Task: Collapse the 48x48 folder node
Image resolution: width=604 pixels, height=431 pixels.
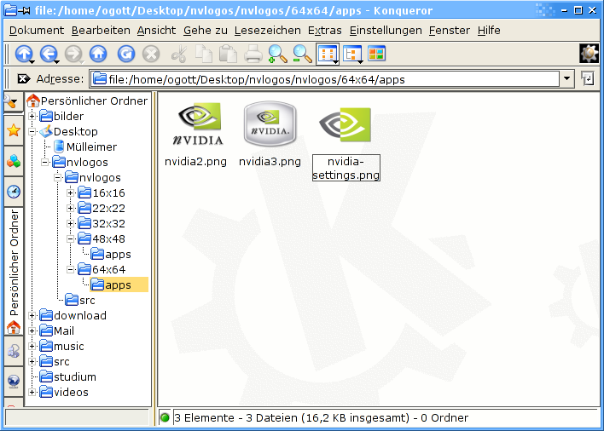Action: point(71,238)
